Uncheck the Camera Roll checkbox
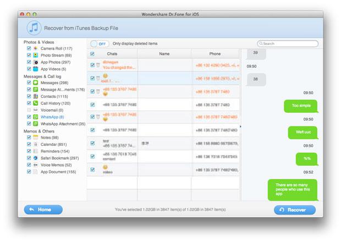Viewport: 341px width, 242px height. click(x=29, y=48)
